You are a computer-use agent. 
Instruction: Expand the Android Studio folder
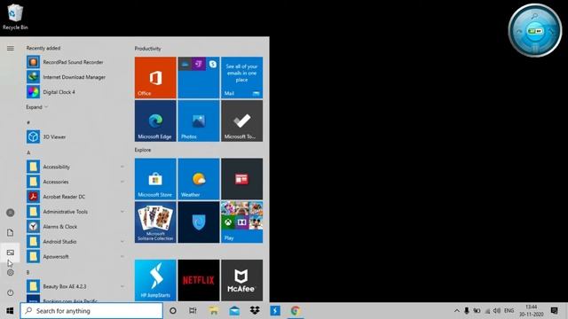(x=75, y=241)
